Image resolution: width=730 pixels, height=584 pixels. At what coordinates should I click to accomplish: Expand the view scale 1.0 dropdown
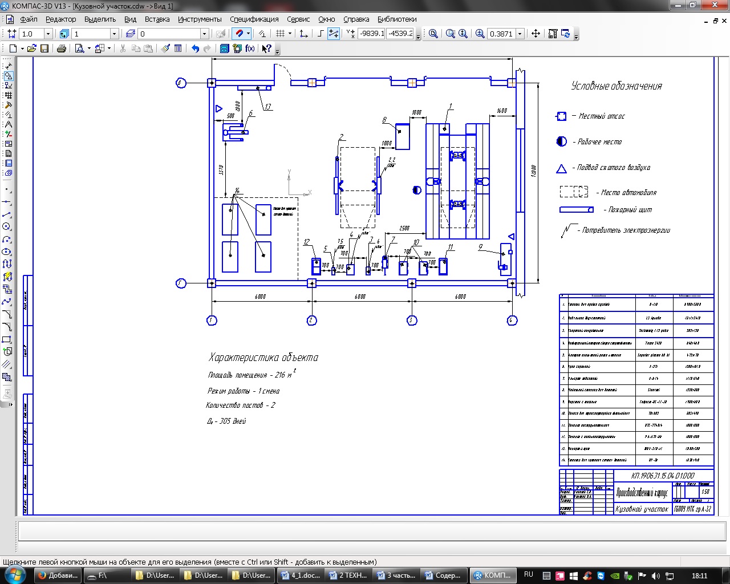(48, 34)
